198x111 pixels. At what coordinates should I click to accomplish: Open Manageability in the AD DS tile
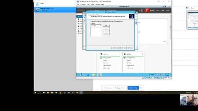pyautogui.click(x=131, y=58)
